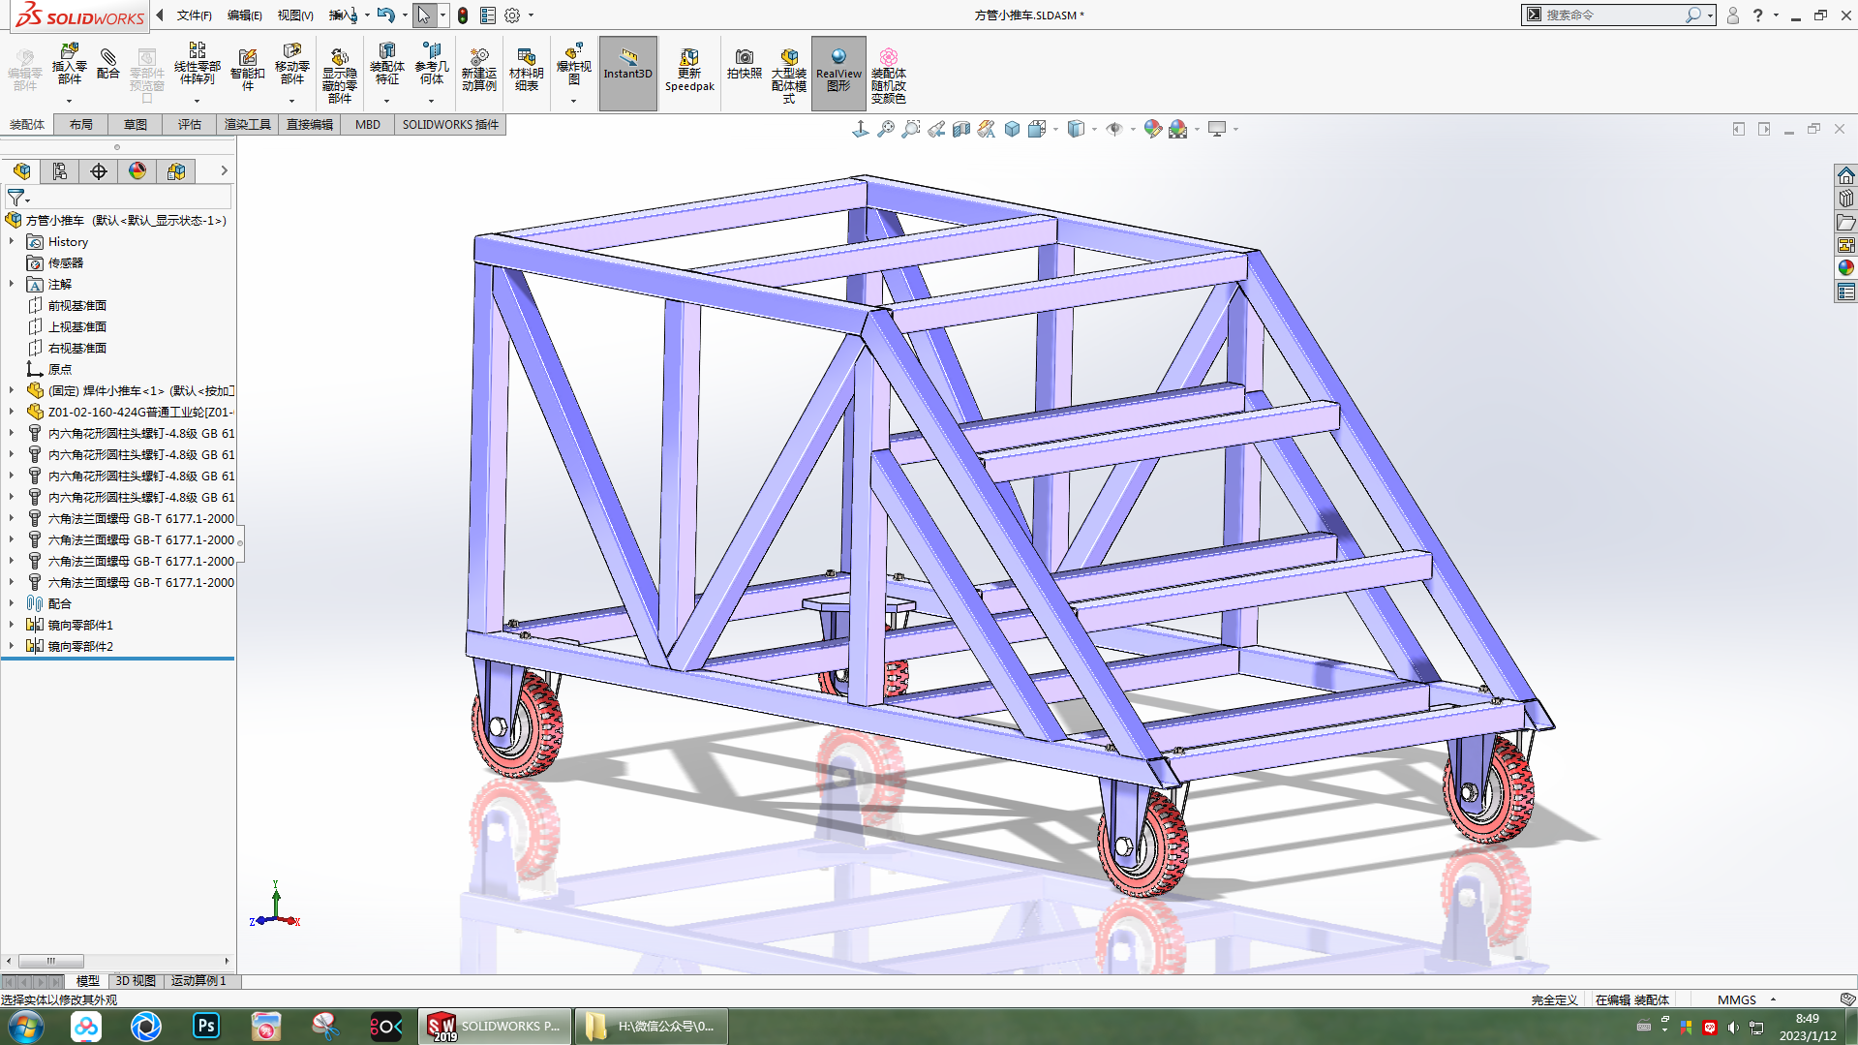1858x1045 pixels.
Task: Select 原点 origin in tree
Action: point(60,370)
